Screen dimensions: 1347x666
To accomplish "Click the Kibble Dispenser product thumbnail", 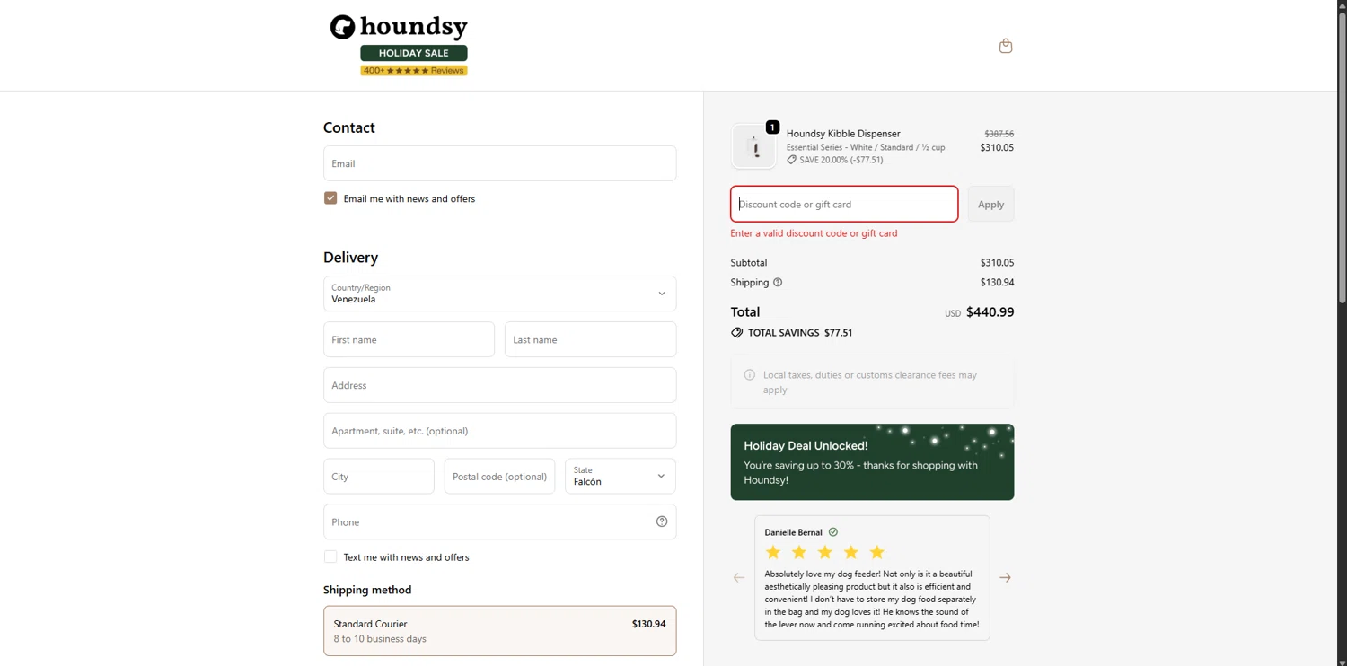I will coord(753,147).
